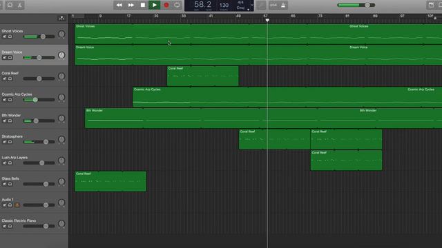Mute the Coral Reef track
The width and height of the screenshot is (442, 248).
(5, 79)
